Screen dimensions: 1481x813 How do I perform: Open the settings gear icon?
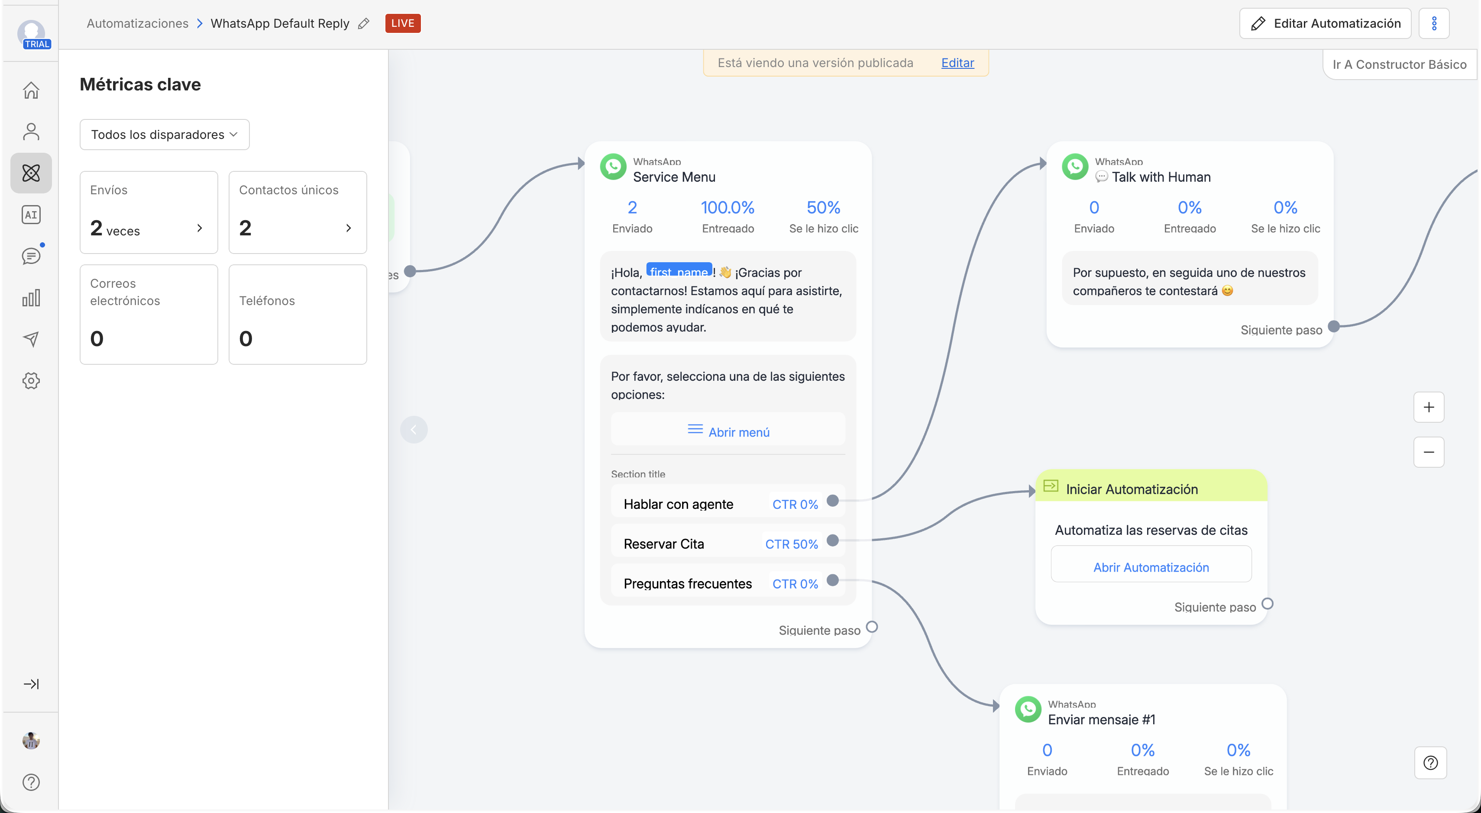coord(31,380)
